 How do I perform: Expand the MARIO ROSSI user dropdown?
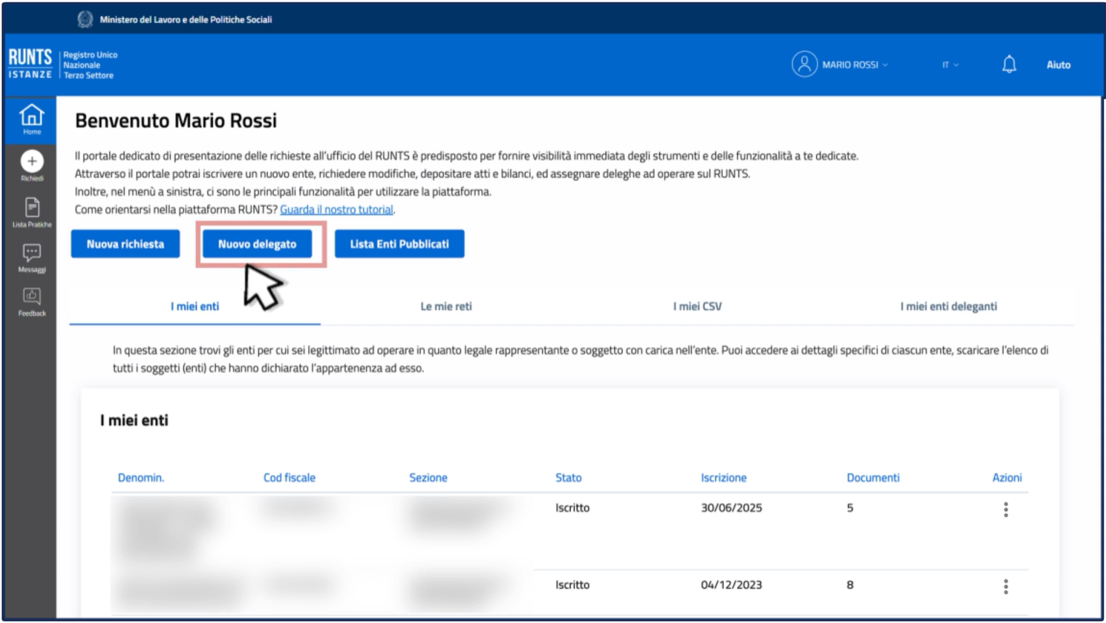[x=855, y=65]
